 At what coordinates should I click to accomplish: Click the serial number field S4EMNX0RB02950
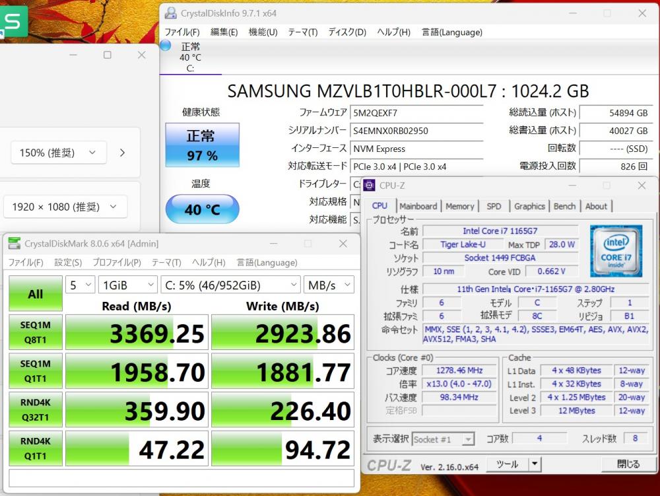pos(416,131)
